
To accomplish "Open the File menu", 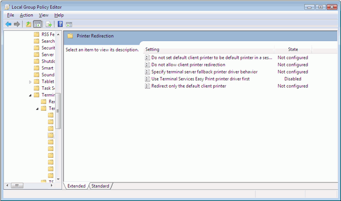I will tap(10, 15).
